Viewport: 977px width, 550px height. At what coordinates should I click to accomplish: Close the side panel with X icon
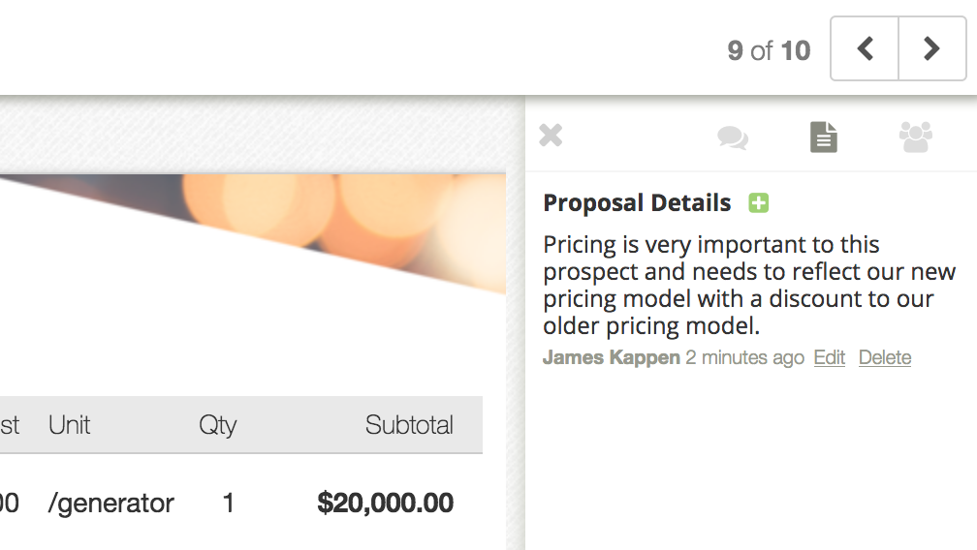[551, 135]
